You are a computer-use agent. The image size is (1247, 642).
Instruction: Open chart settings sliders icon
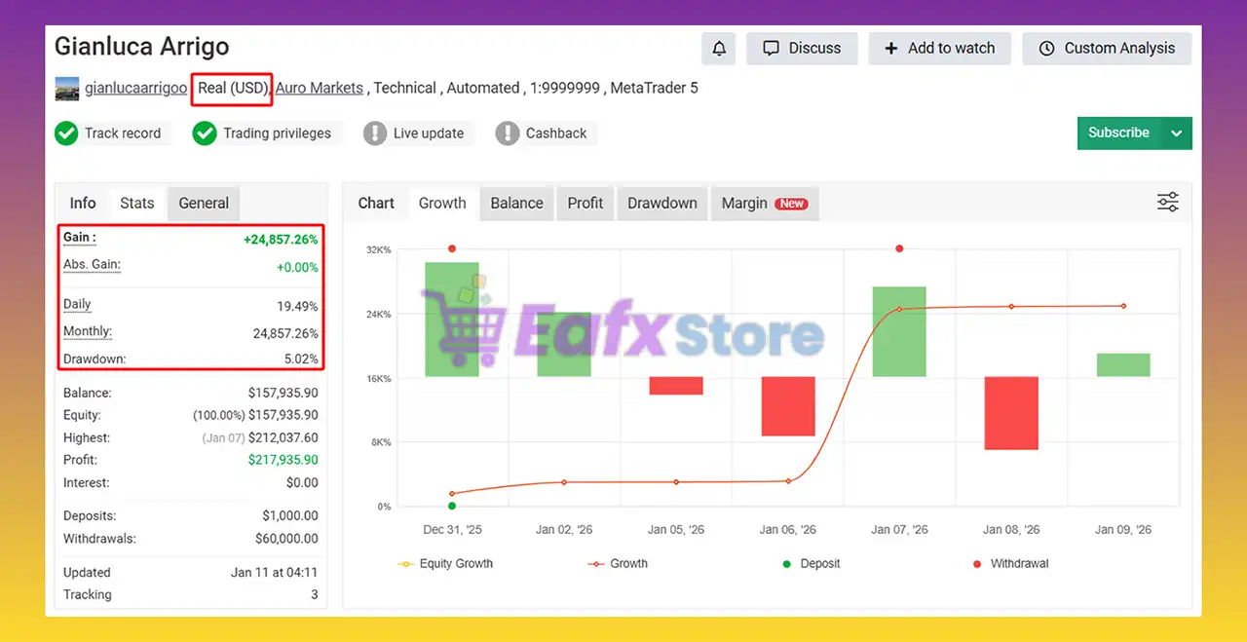[x=1167, y=203]
